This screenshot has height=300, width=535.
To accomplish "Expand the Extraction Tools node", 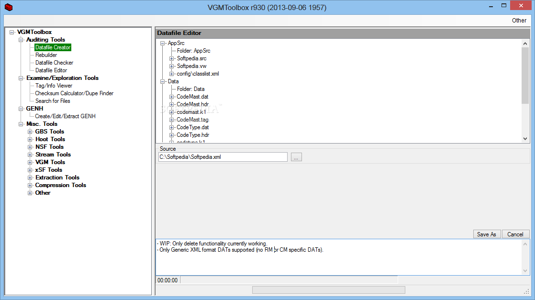I will (30, 178).
